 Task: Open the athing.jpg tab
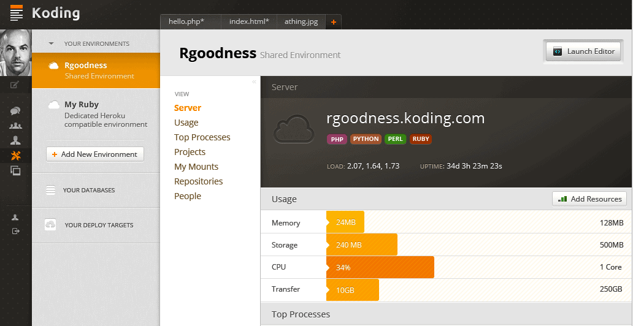301,22
